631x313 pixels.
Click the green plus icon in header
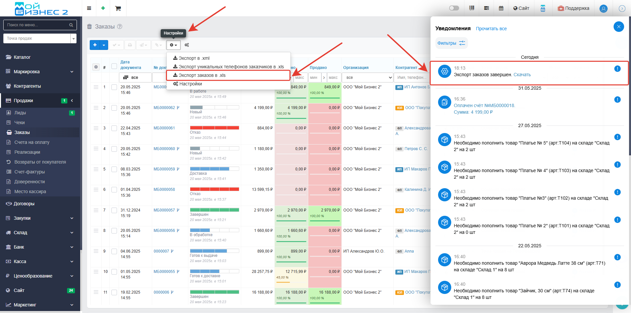click(103, 8)
